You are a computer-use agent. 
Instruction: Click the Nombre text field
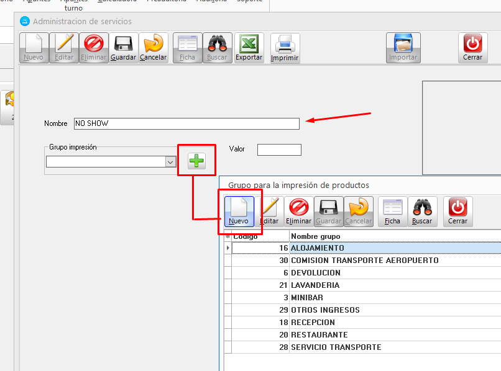click(x=186, y=123)
